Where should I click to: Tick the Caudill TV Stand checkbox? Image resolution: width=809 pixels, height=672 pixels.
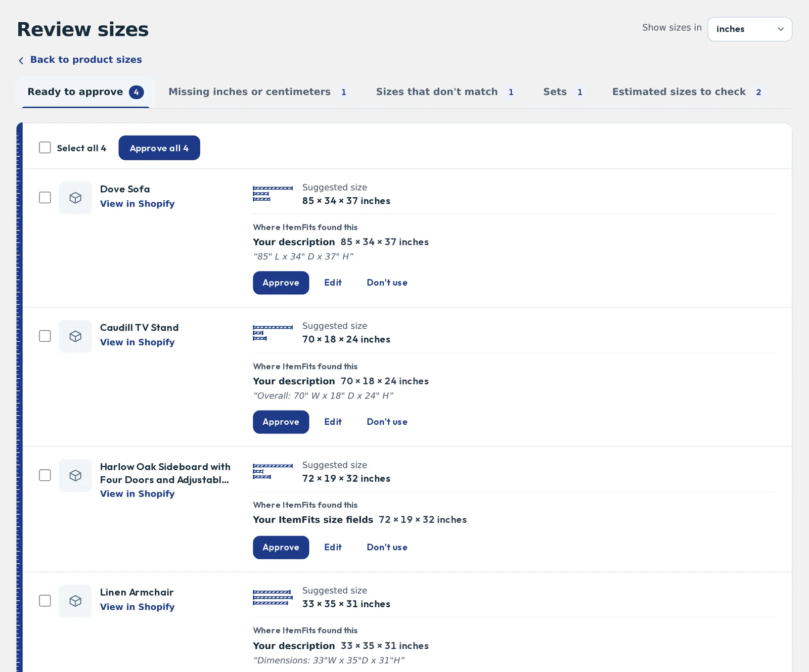45,336
